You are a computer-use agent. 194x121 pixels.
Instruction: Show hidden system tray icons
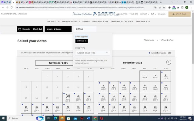pos(159,118)
